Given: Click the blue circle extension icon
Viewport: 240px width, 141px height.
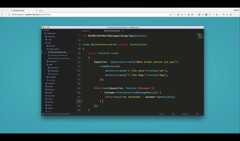Looking at the screenshot, I should pos(217,15).
